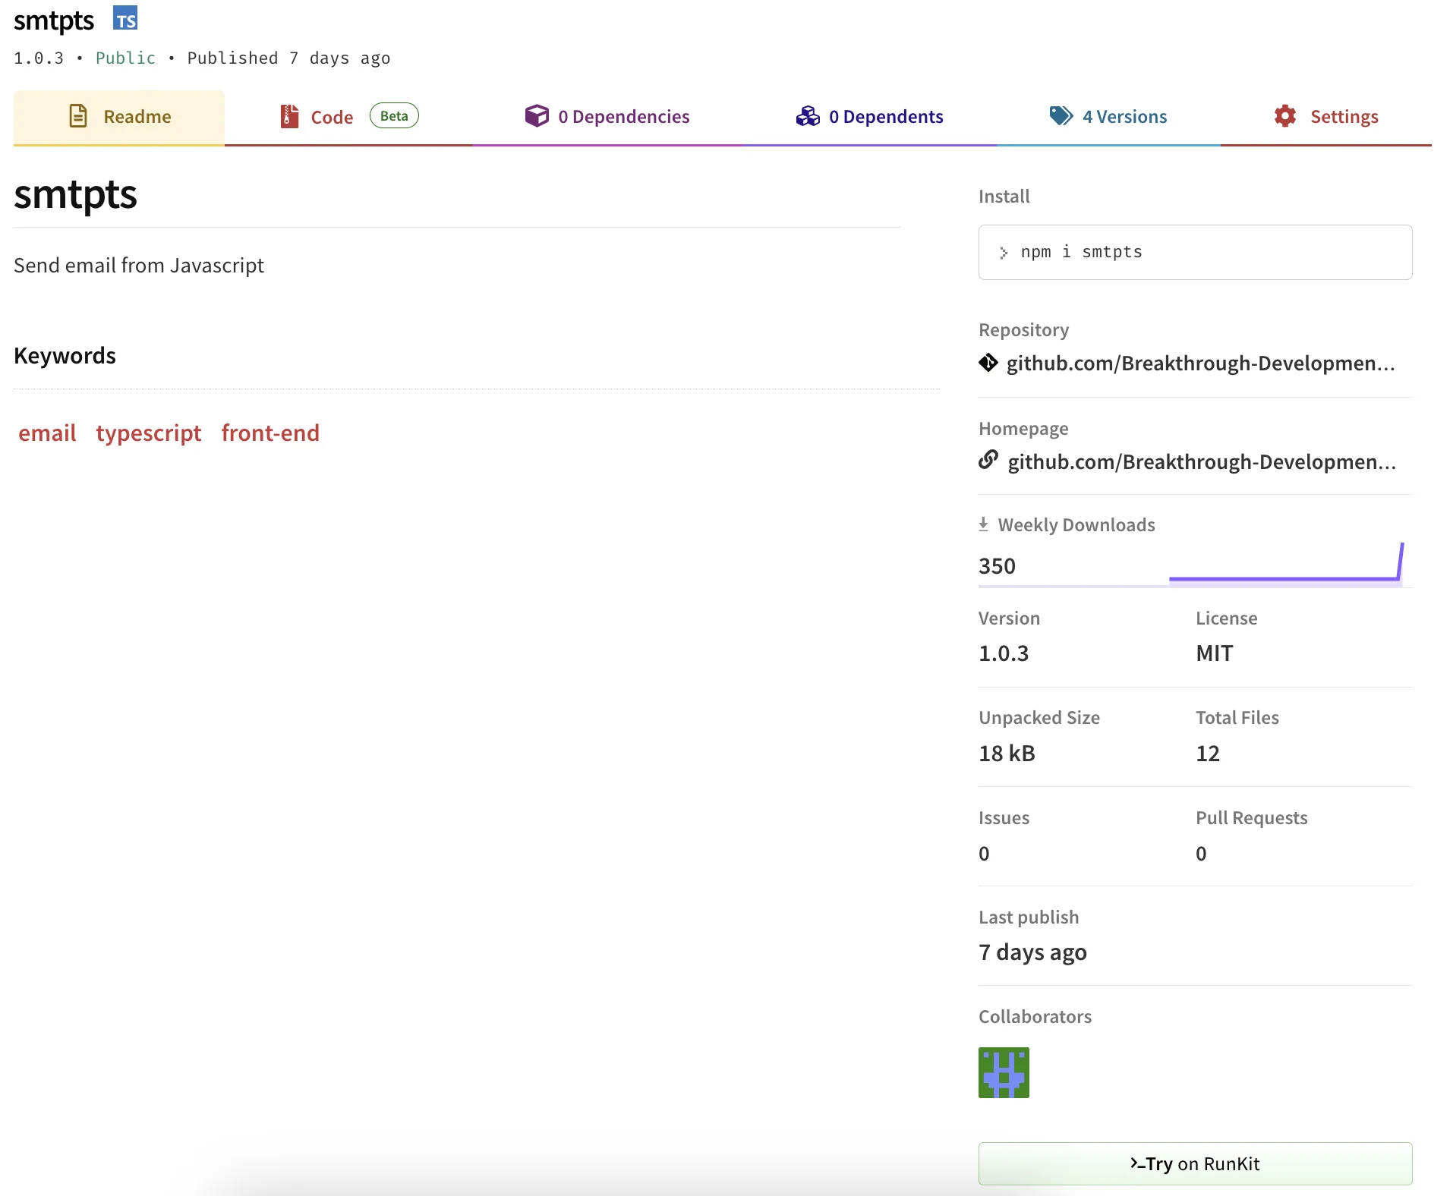Select the email keyword
This screenshot has width=1453, height=1196.
click(47, 433)
